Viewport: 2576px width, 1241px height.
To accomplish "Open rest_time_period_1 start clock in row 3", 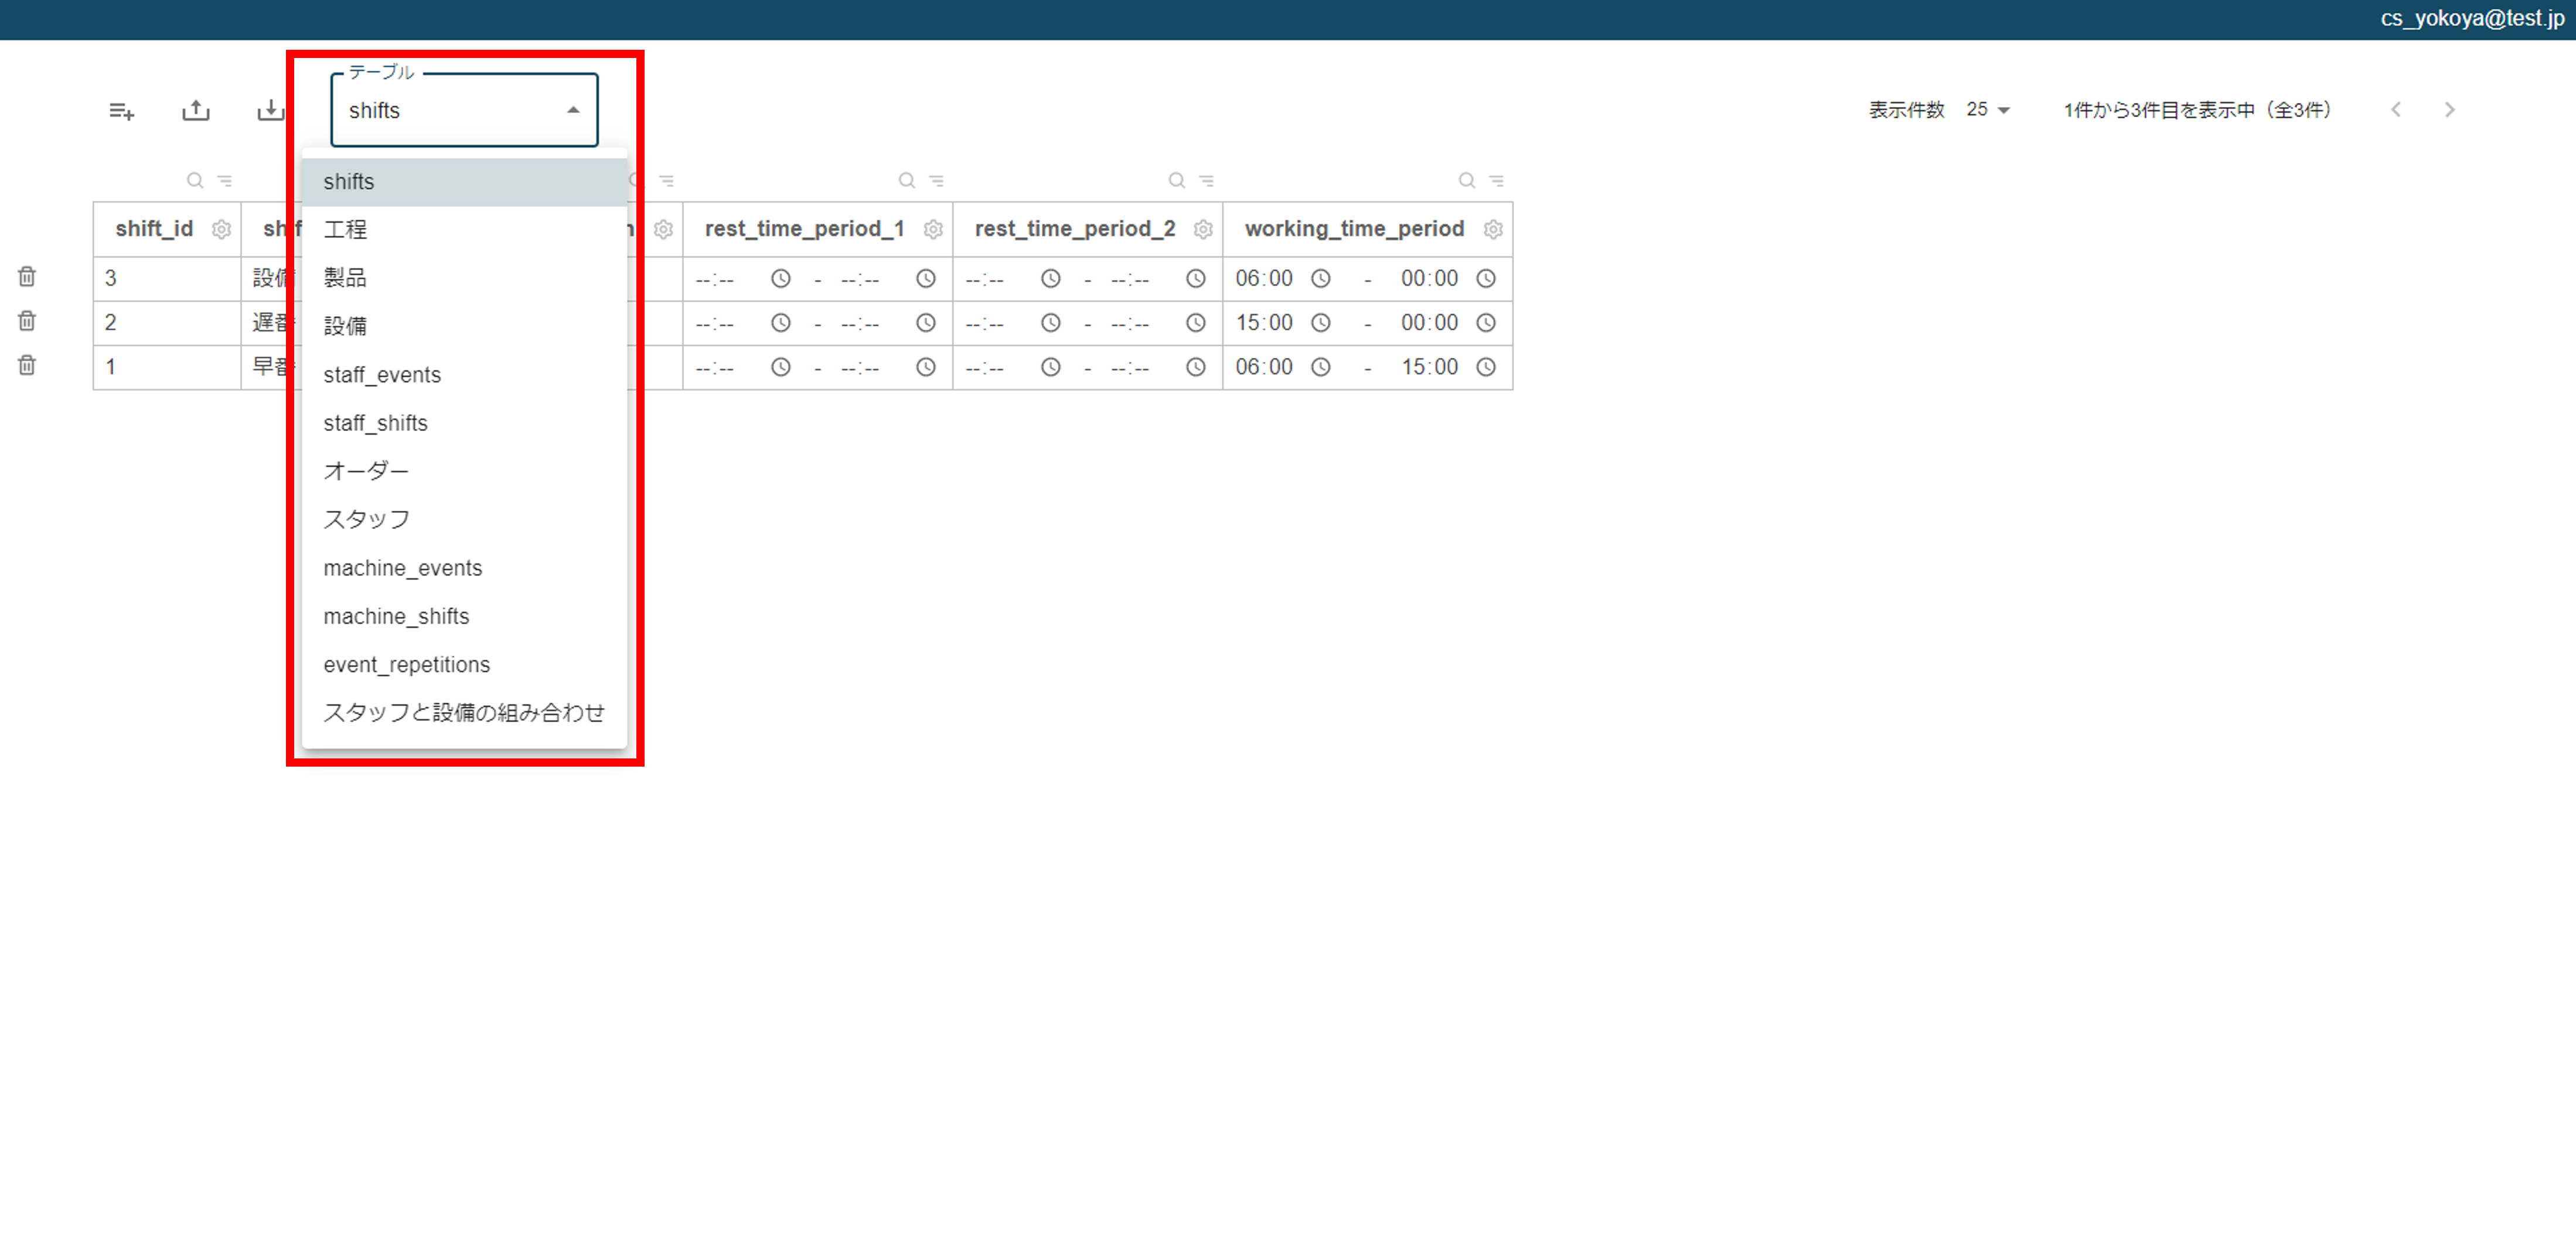I will (x=781, y=279).
